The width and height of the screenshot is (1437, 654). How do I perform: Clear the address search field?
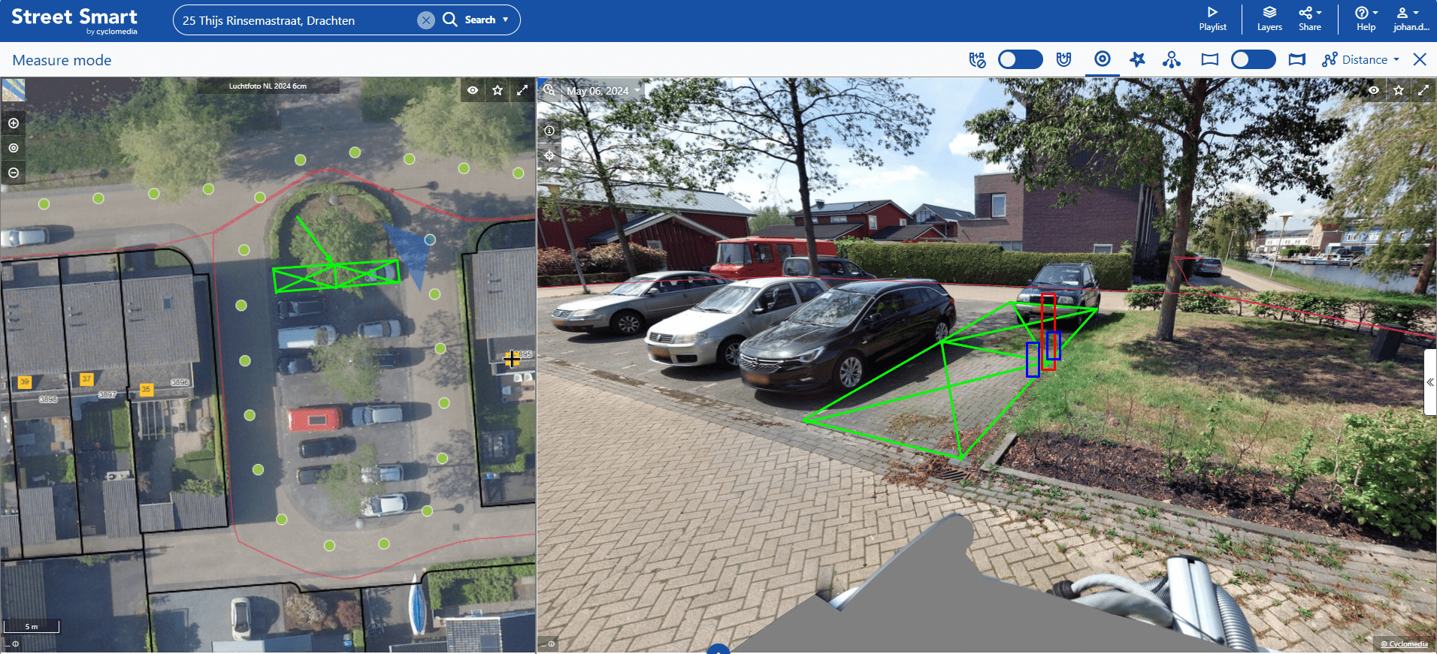pyautogui.click(x=425, y=20)
